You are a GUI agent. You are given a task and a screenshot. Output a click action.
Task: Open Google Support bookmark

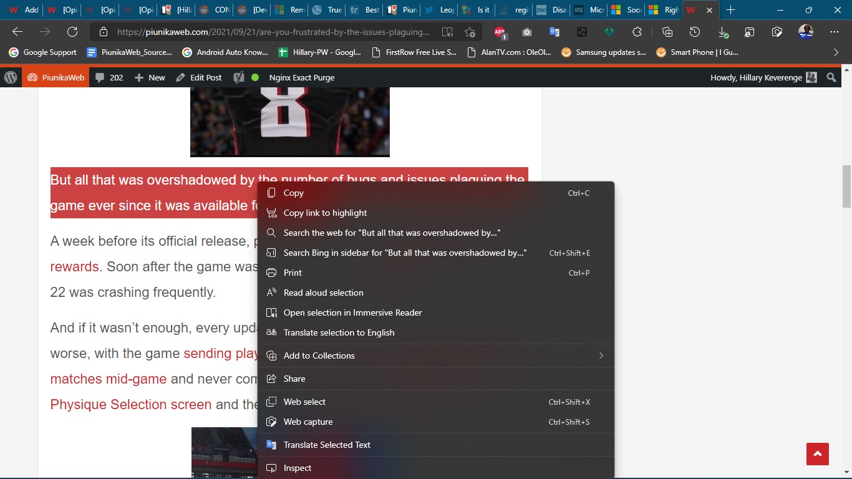pyautogui.click(x=43, y=52)
